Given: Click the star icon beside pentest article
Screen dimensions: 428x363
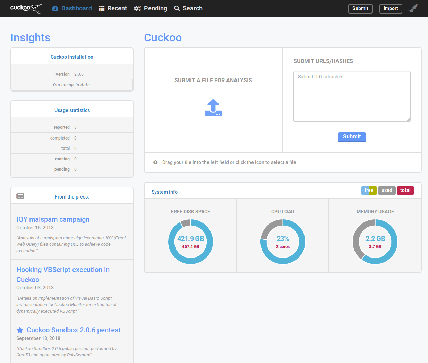Looking at the screenshot, I should 20,330.
